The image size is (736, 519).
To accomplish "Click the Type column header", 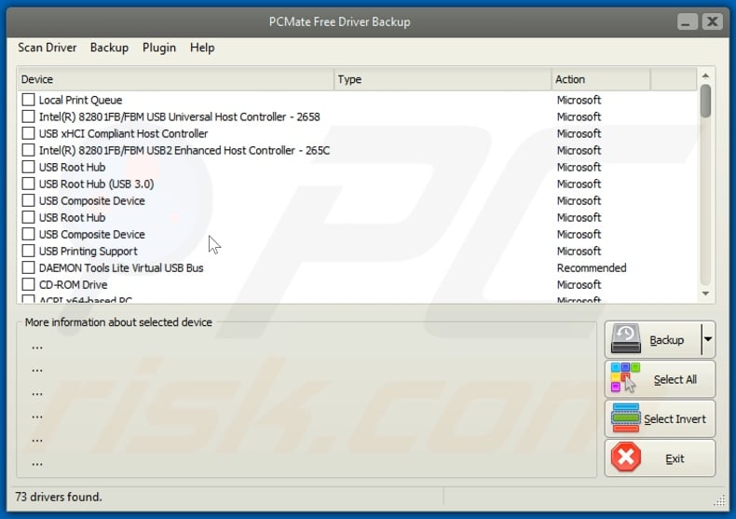I will (x=442, y=79).
